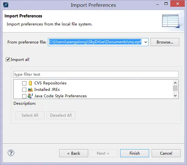The height and width of the screenshot is (165, 187).
Task: Click the Import all label text
Action: (x=20, y=60)
